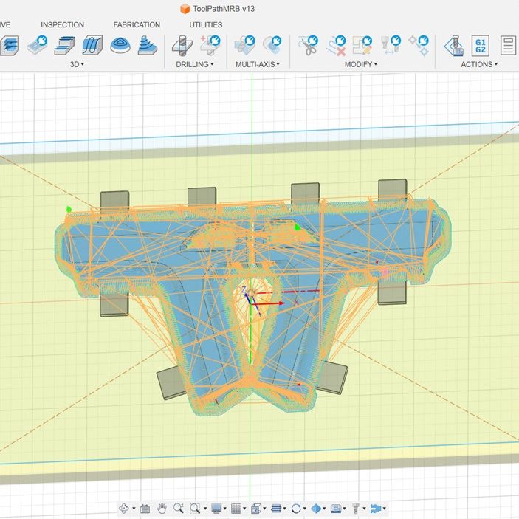Image resolution: width=519 pixels, height=519 pixels.
Task: Open the INSPECTION ribbon tab
Action: pyautogui.click(x=62, y=25)
